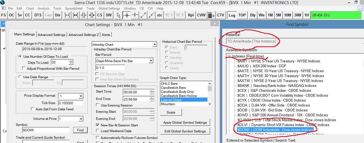Click the CTV toolbar button
364x143 pixels.
pyautogui.click(x=220, y=15)
